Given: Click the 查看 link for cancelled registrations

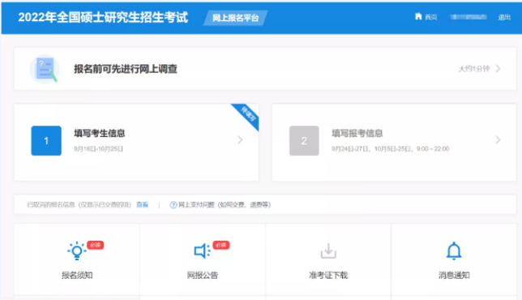Looking at the screenshot, I should [x=142, y=205].
